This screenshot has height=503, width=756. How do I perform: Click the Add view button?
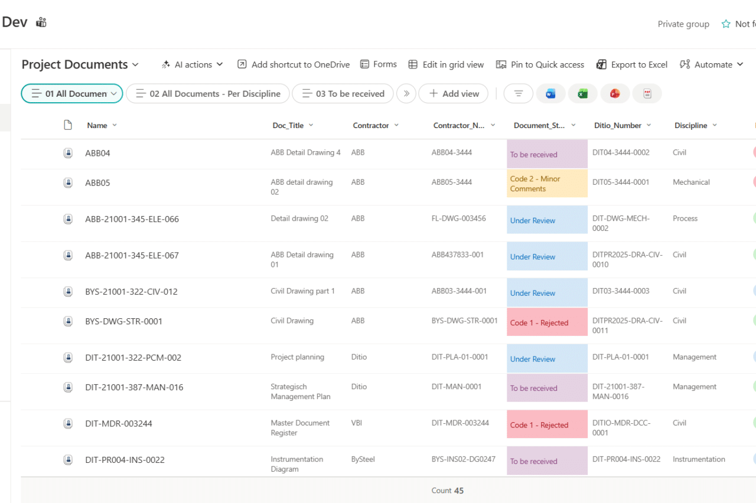click(453, 93)
